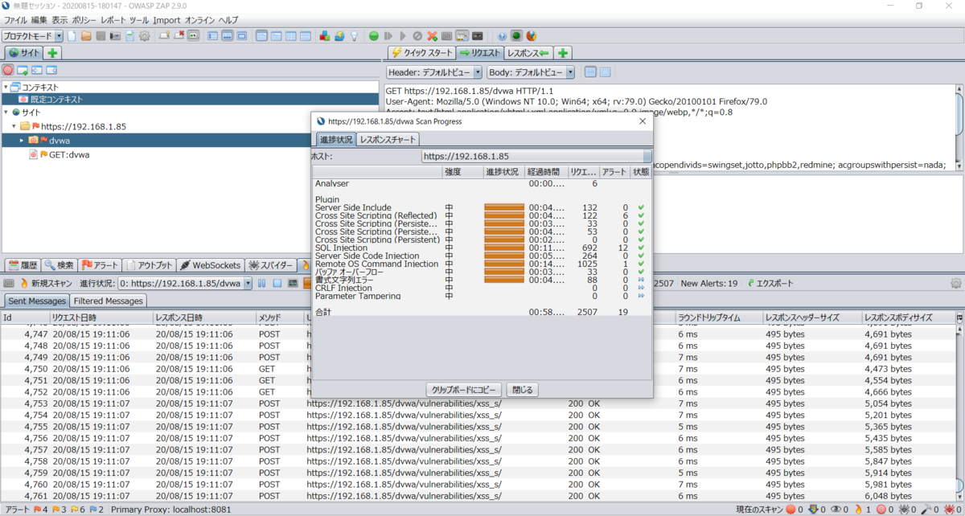Click the アラート column header in scan dialog

point(614,172)
